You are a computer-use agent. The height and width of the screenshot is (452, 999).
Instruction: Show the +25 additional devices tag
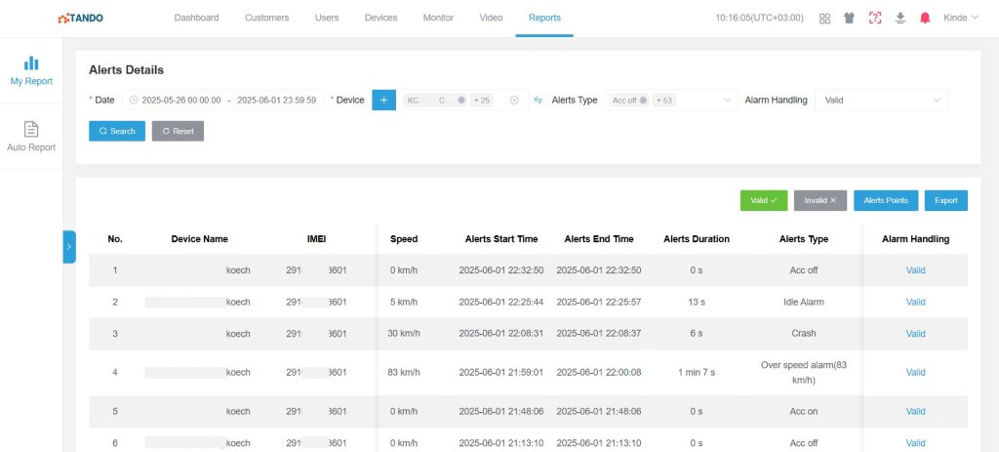tap(481, 101)
